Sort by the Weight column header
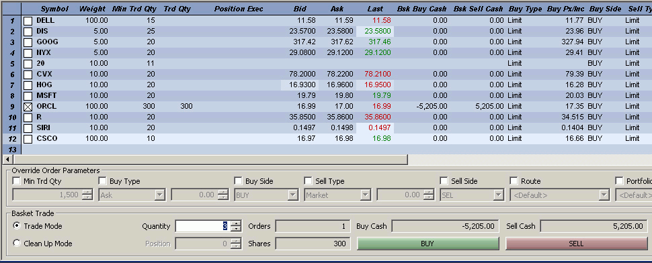This screenshot has width=652, height=263. [92, 9]
